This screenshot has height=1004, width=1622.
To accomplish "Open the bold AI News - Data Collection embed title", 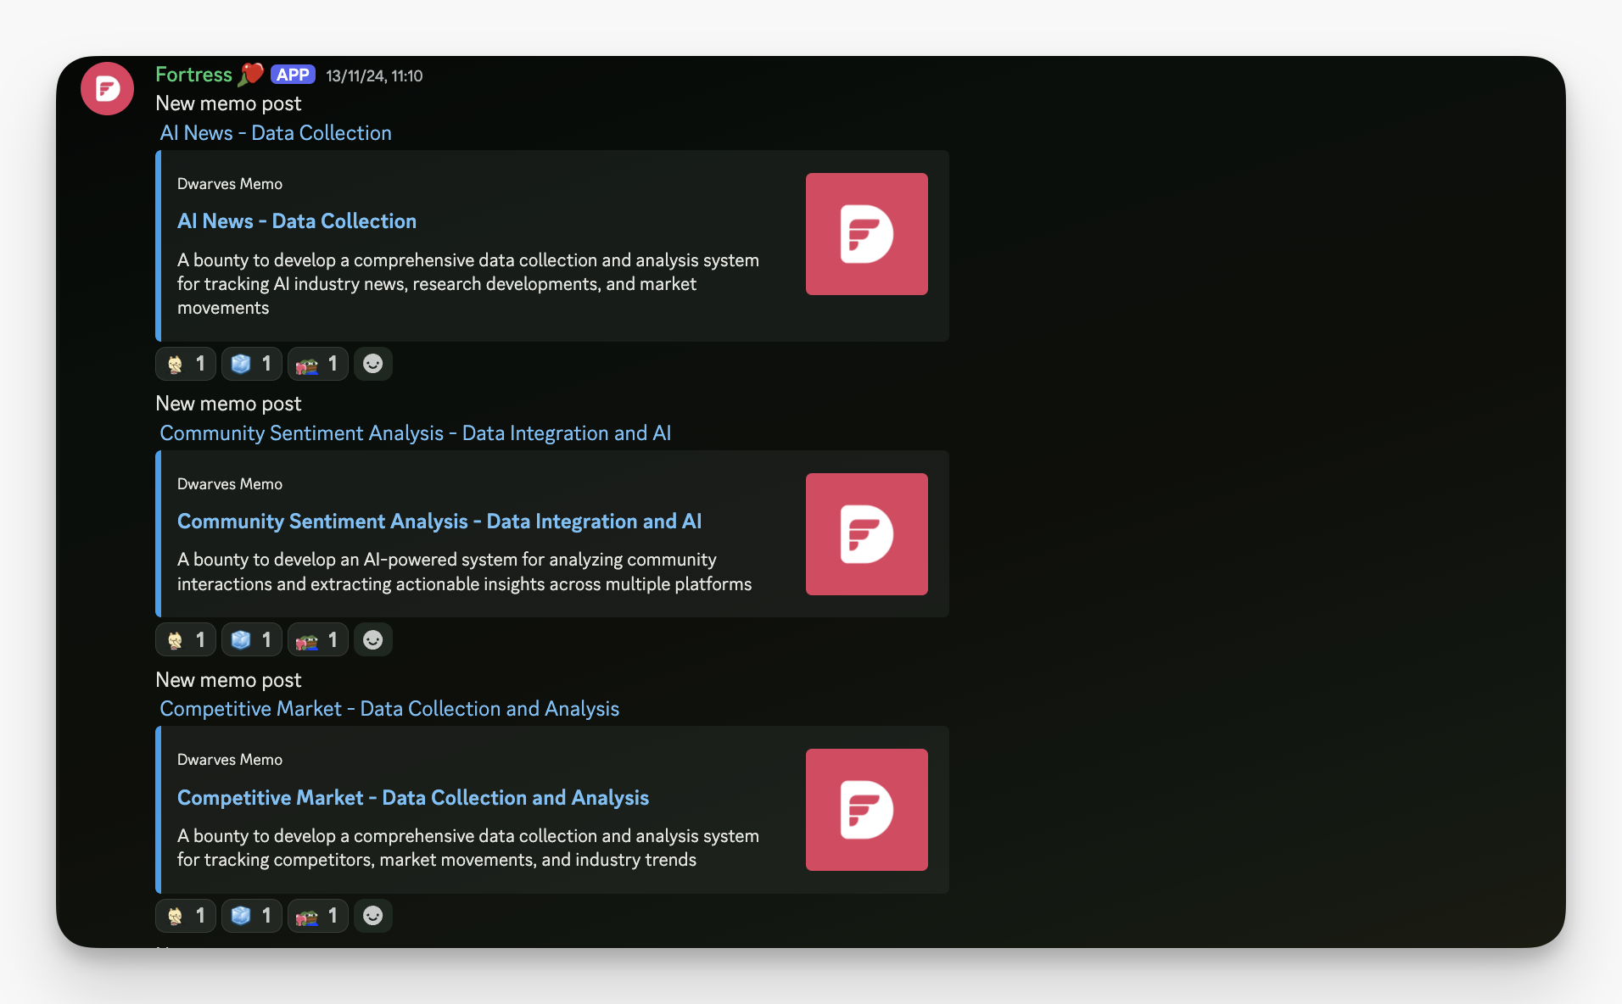I will tap(297, 221).
